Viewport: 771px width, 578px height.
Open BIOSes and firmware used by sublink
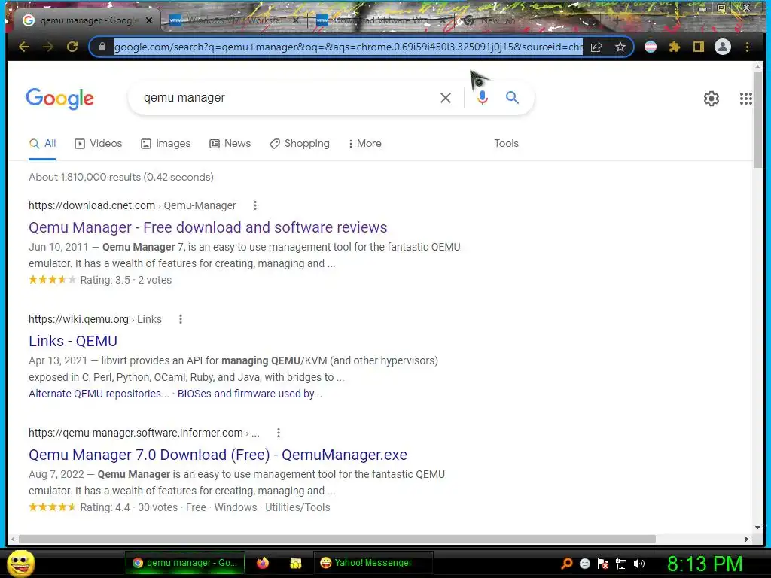tap(250, 394)
